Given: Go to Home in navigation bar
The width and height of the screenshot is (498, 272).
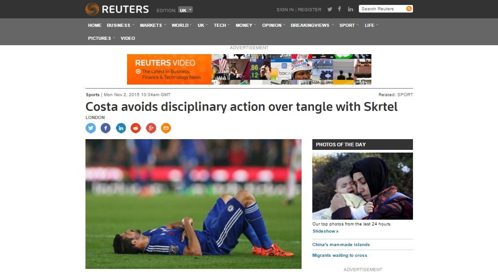Looking at the screenshot, I should point(95,25).
